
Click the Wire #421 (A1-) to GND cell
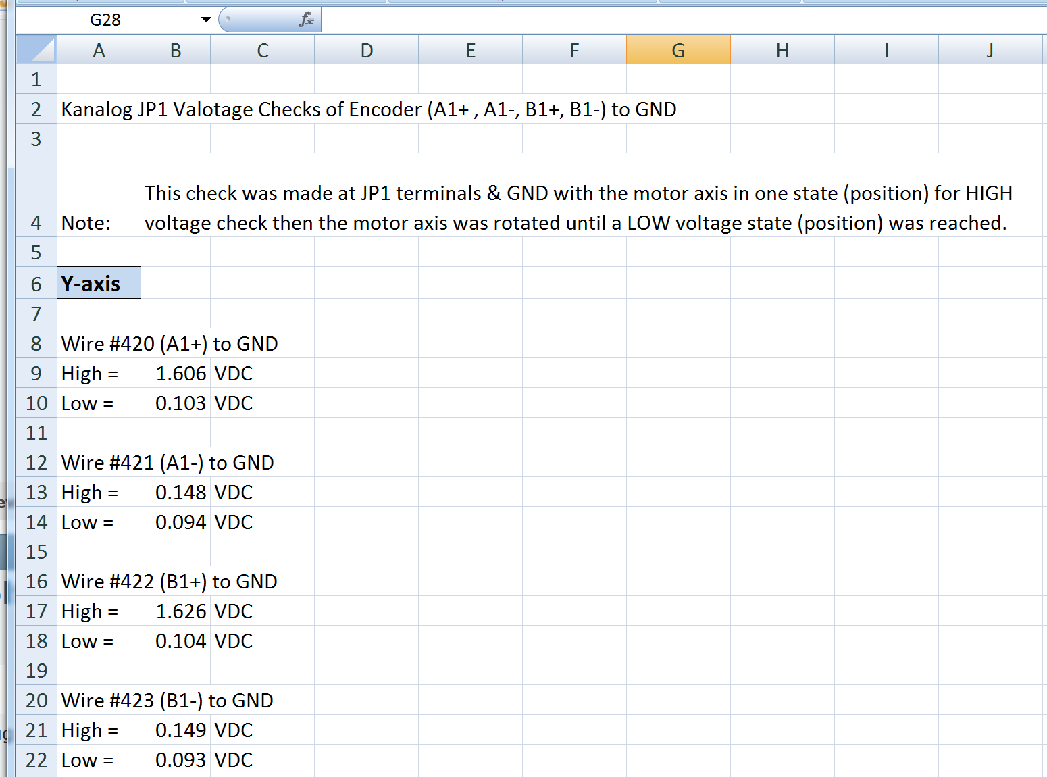pyautogui.click(x=99, y=463)
